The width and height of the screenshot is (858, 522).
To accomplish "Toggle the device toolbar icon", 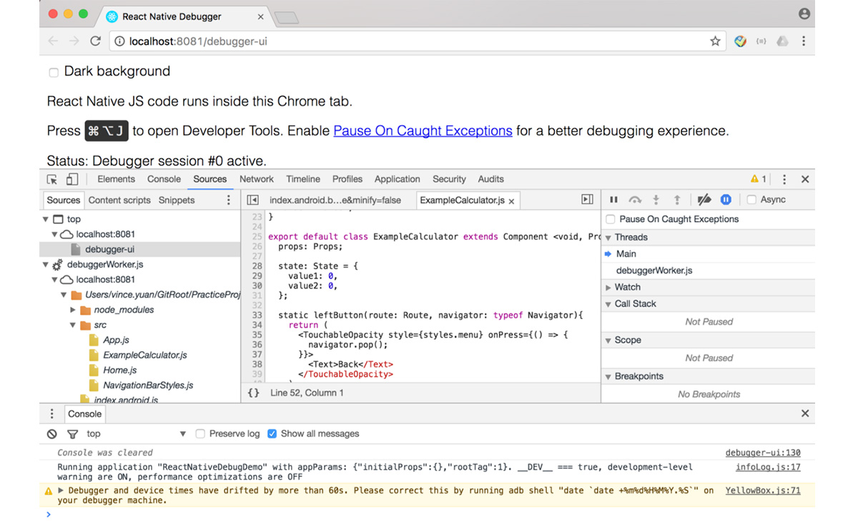I will pos(72,179).
